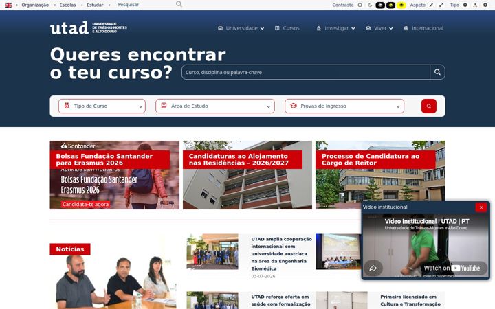Click the magnifier button beside course input
The width and height of the screenshot is (495, 309).
pos(437,72)
